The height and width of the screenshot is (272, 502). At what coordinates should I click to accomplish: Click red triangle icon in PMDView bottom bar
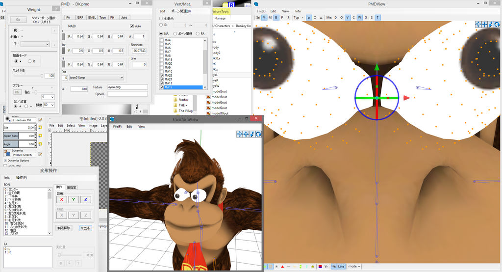(x=282, y=267)
